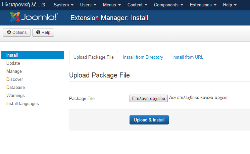Open the Content menu

137,5
